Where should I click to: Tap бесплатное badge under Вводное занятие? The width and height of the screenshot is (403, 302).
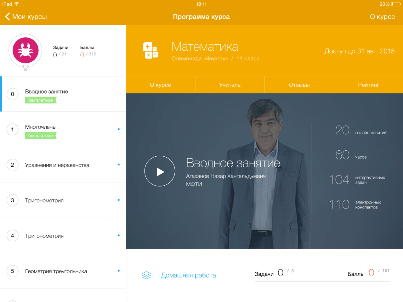pos(41,100)
